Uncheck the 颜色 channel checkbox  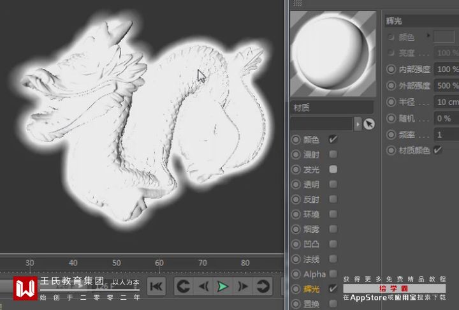pos(333,139)
